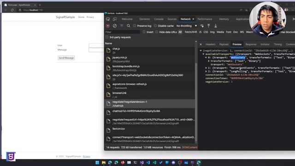Open the request Response tab
The width and height of the screenshot is (295, 166).
[251, 44]
